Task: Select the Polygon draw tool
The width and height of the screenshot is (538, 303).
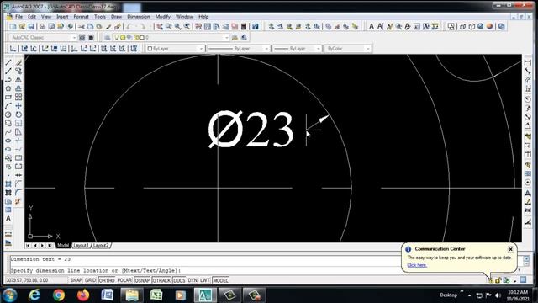Action: (8, 88)
